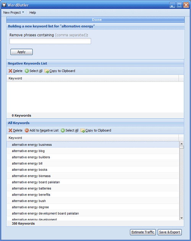
Task: Click the Add to Negative List icon
Action: (27, 130)
